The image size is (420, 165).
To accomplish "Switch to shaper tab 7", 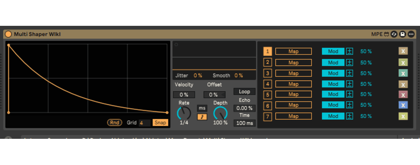I will click(x=267, y=117).
